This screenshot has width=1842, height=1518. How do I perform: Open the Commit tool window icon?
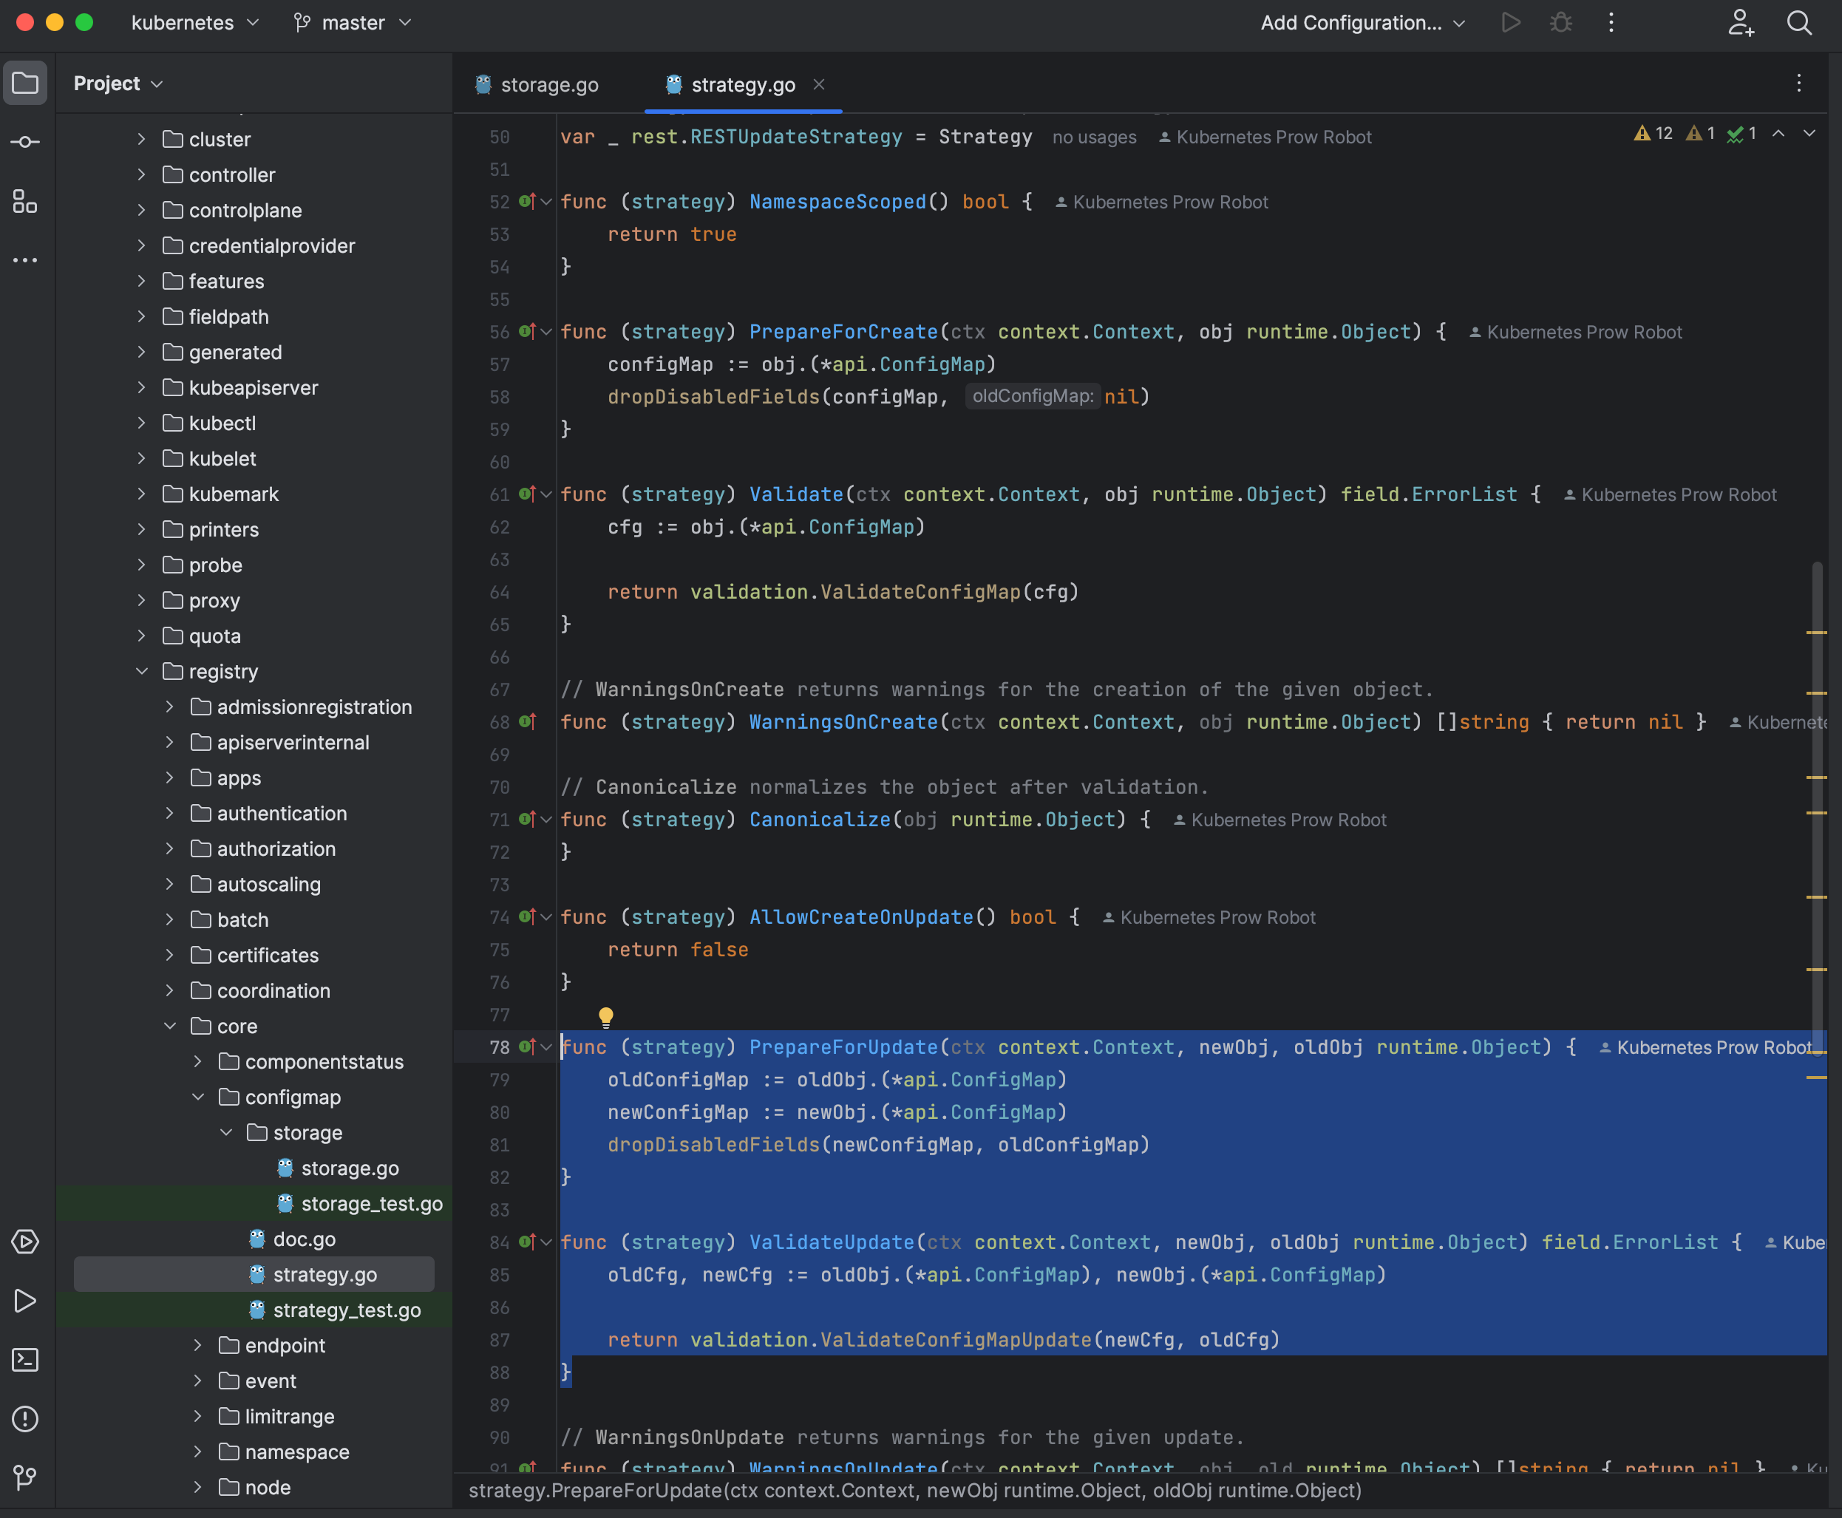click(x=24, y=142)
